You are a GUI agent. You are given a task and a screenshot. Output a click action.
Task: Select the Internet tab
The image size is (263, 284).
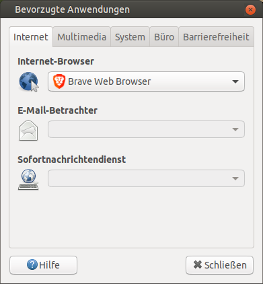coord(31,37)
